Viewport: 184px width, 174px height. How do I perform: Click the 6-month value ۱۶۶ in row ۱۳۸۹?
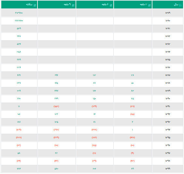(94, 91)
